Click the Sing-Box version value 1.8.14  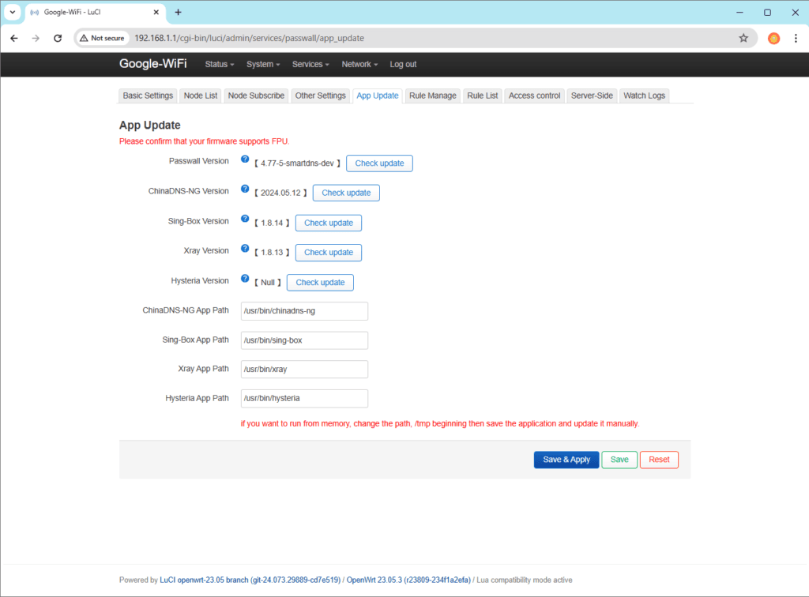pos(272,223)
